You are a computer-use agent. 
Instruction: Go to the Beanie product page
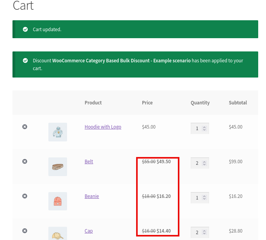click(92, 196)
